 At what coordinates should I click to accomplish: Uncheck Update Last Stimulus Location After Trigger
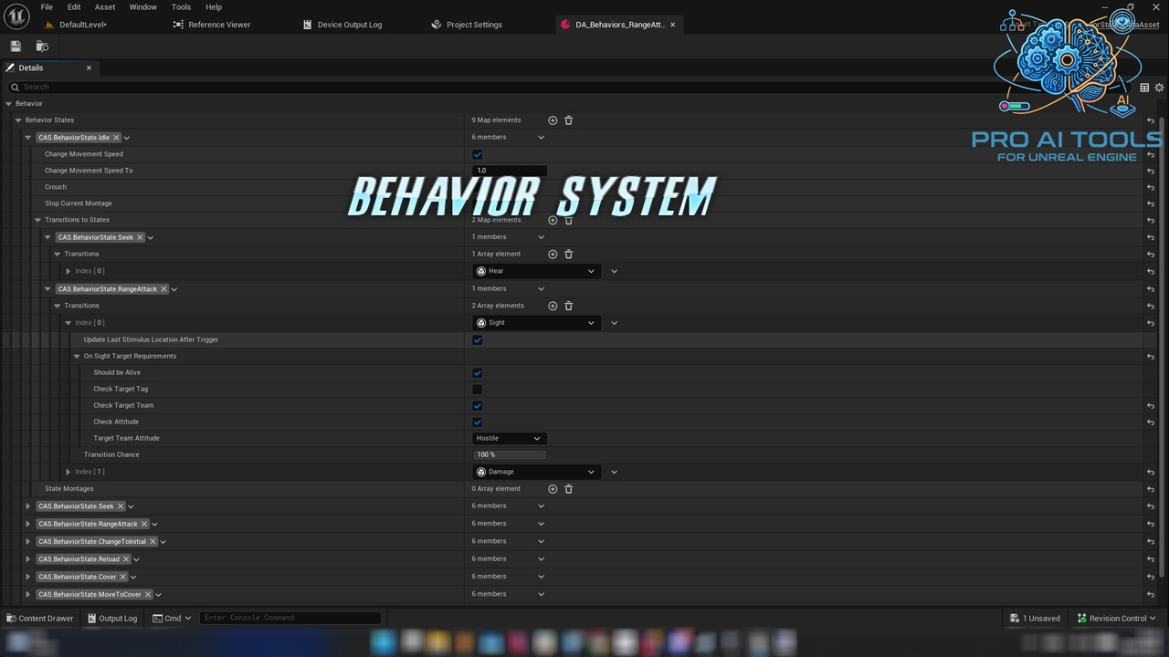pos(477,340)
